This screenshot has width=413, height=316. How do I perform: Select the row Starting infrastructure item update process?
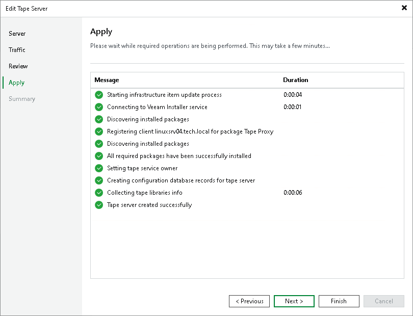(x=247, y=95)
